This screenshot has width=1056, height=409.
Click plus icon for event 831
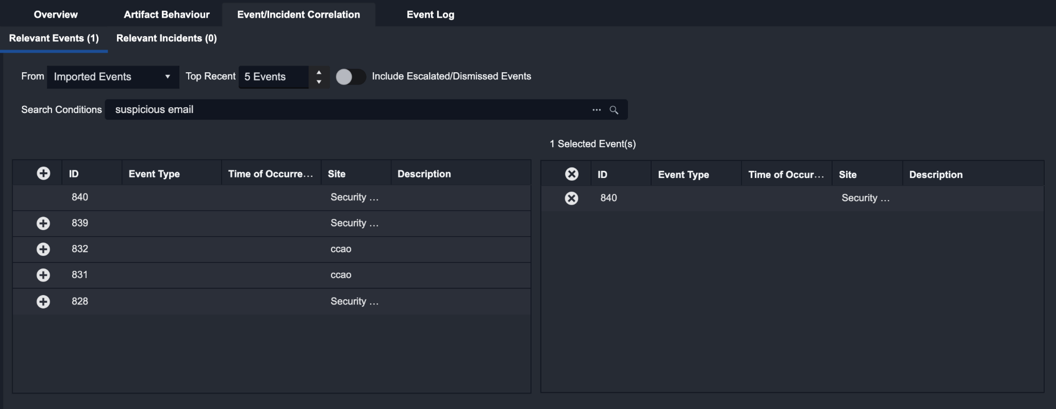[43, 275]
